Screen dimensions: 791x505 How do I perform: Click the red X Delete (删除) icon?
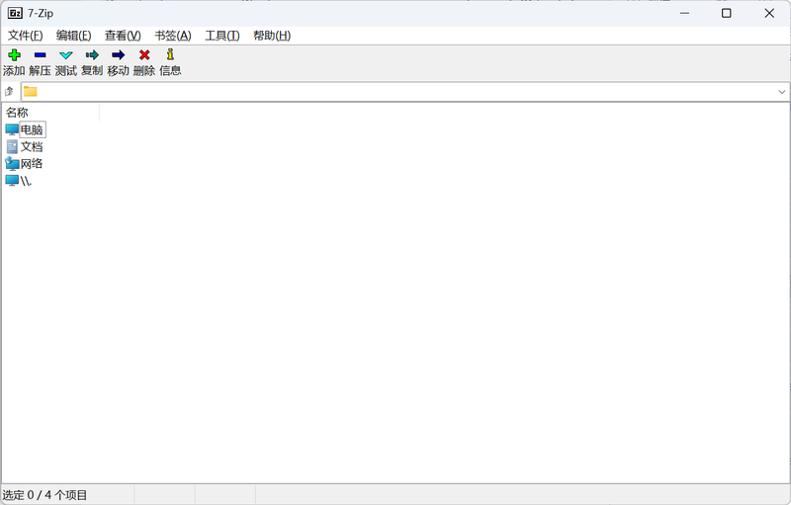(144, 55)
